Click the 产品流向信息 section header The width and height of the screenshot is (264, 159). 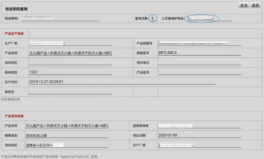tap(14, 116)
